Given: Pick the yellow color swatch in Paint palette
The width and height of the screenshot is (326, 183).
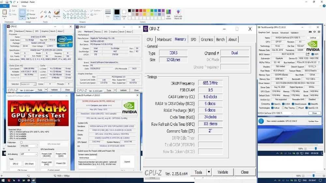Looking at the screenshot, I should 148,11.
